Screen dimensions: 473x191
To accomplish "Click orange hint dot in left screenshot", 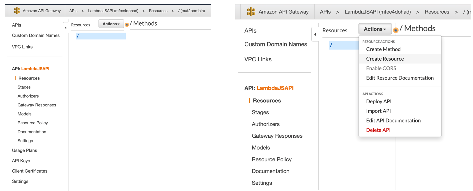I will point(127,25).
